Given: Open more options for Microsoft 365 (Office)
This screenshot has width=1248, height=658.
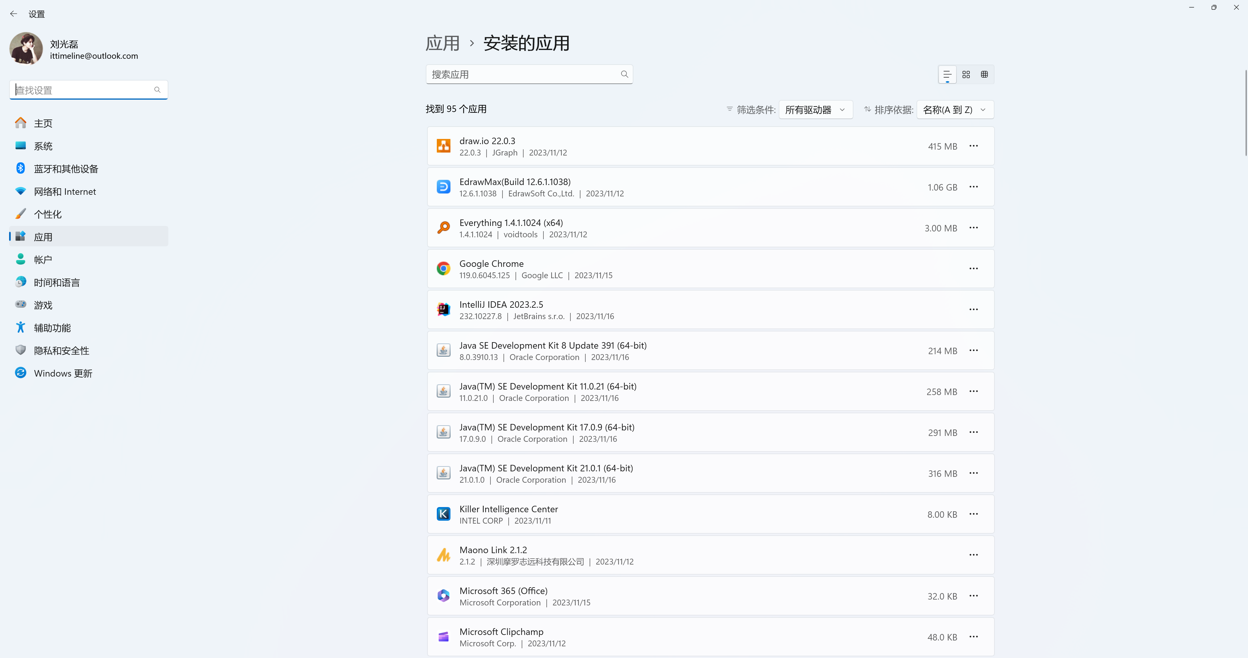Looking at the screenshot, I should 973,596.
